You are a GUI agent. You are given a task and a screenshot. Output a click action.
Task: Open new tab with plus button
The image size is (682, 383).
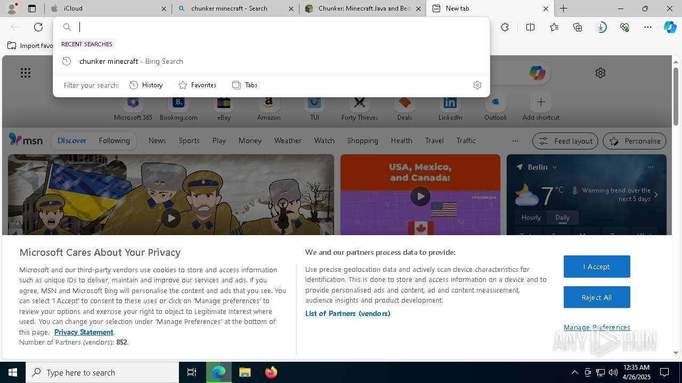(x=563, y=9)
